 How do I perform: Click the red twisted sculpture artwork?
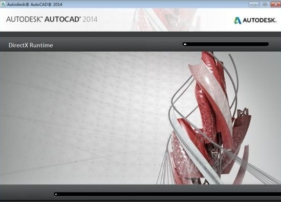tap(211, 118)
